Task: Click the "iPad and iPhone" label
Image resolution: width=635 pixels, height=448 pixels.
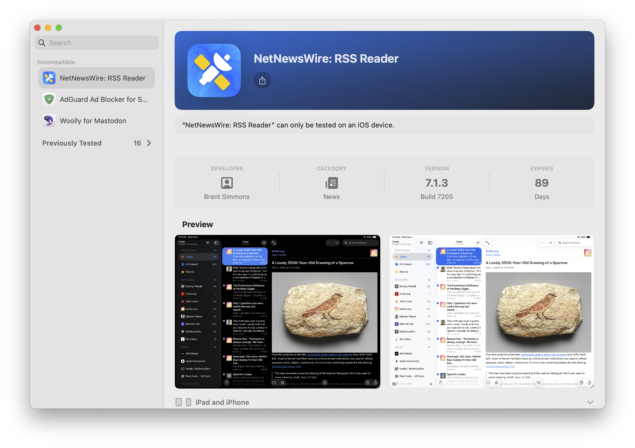Action: [222, 402]
